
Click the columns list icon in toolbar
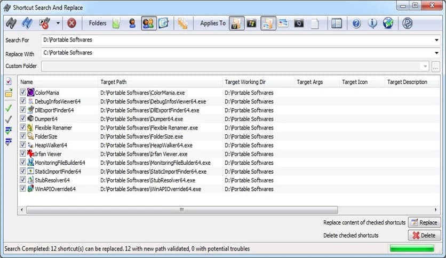click(x=337, y=23)
